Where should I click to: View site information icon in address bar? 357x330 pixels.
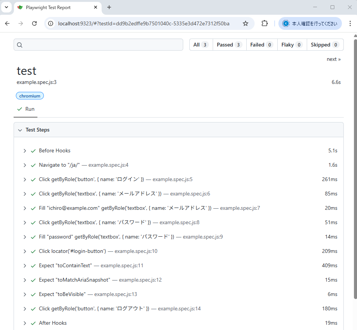[x=51, y=23]
